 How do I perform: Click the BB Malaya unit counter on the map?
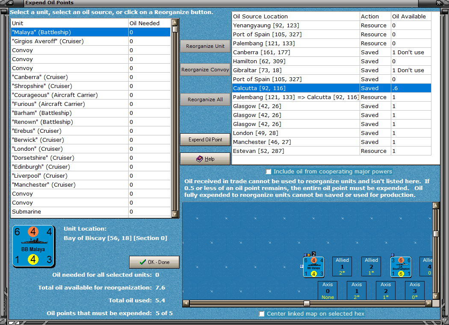click(x=313, y=267)
